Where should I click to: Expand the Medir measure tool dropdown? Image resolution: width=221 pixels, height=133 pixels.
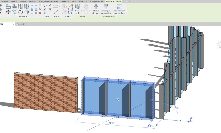(60, 12)
